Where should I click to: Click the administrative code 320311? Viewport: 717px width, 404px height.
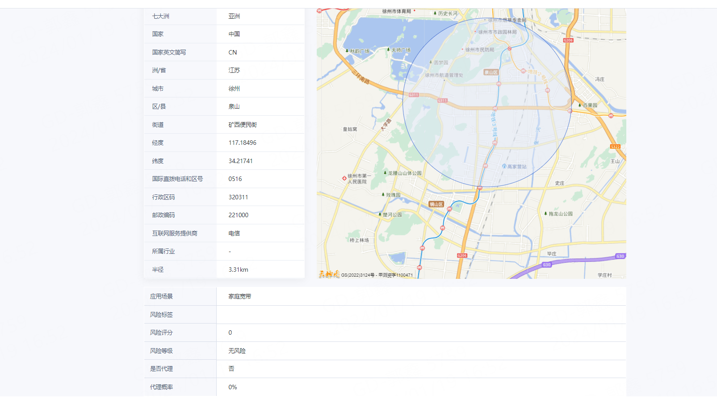point(238,197)
